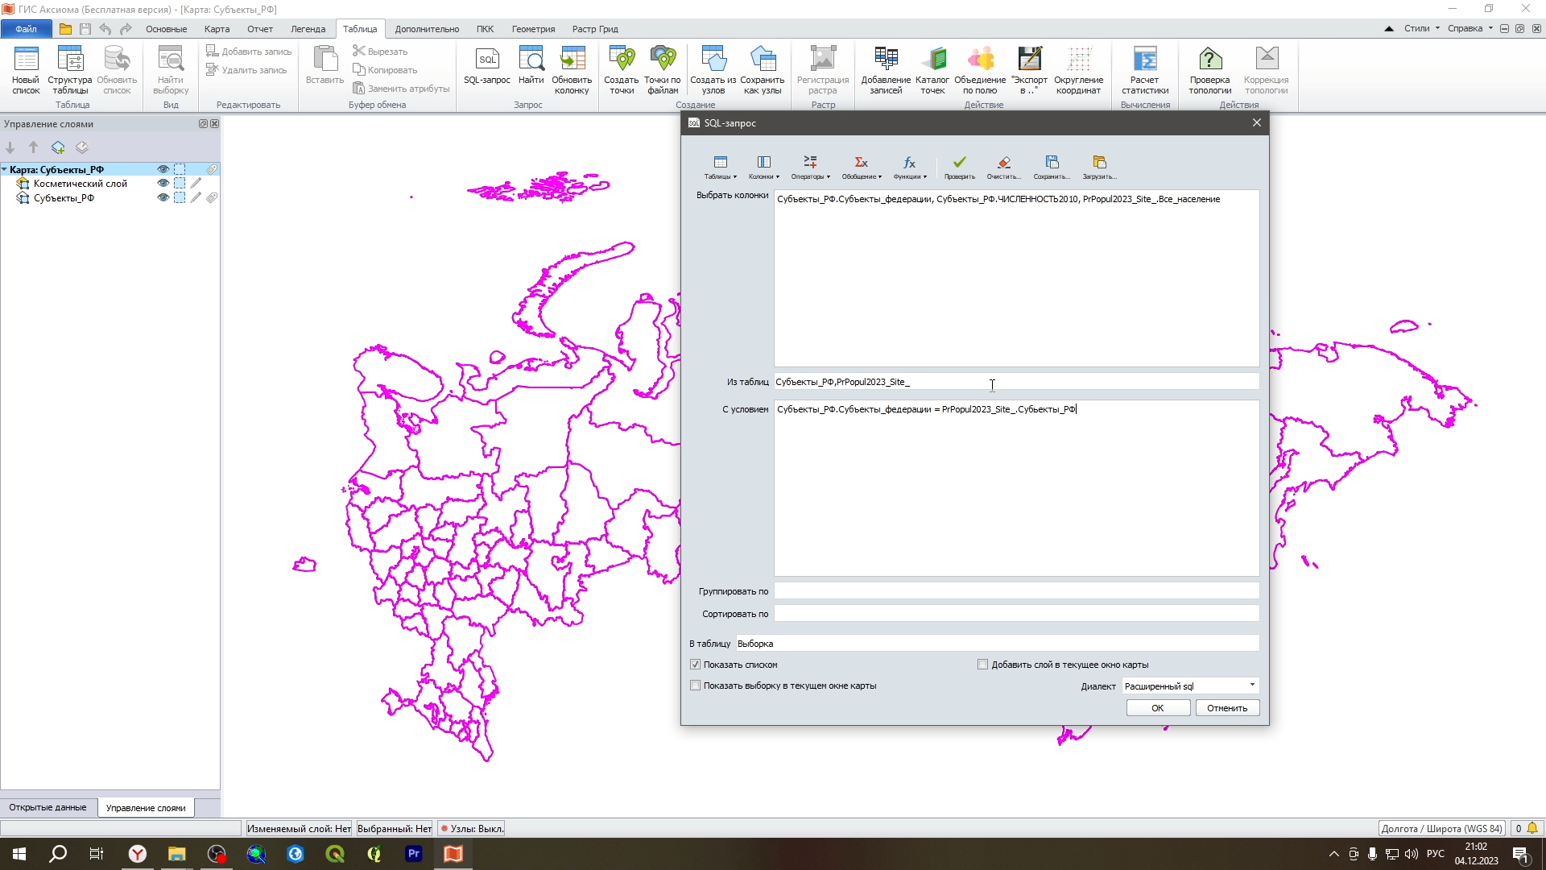Open Добавление записей tool
The image size is (1546, 870).
tap(886, 70)
